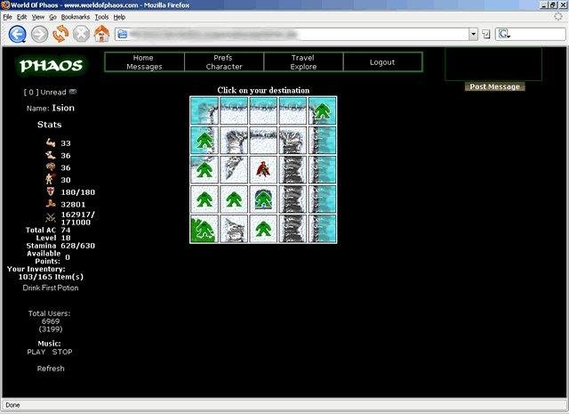This screenshot has height=414, width=569.
Task: Click the 103/165 Item(s) inventory text
Action: (x=51, y=277)
